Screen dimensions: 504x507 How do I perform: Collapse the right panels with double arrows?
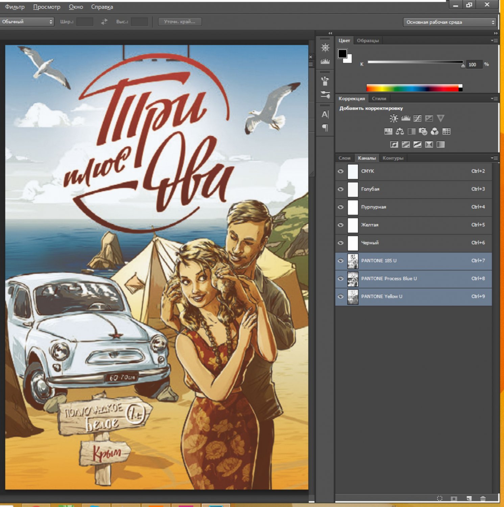click(496, 33)
